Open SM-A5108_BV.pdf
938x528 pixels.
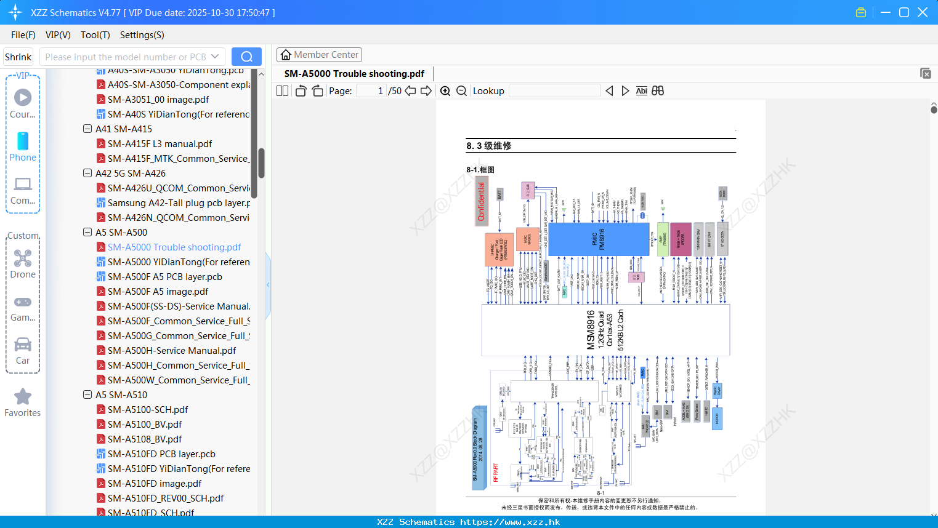(x=139, y=439)
